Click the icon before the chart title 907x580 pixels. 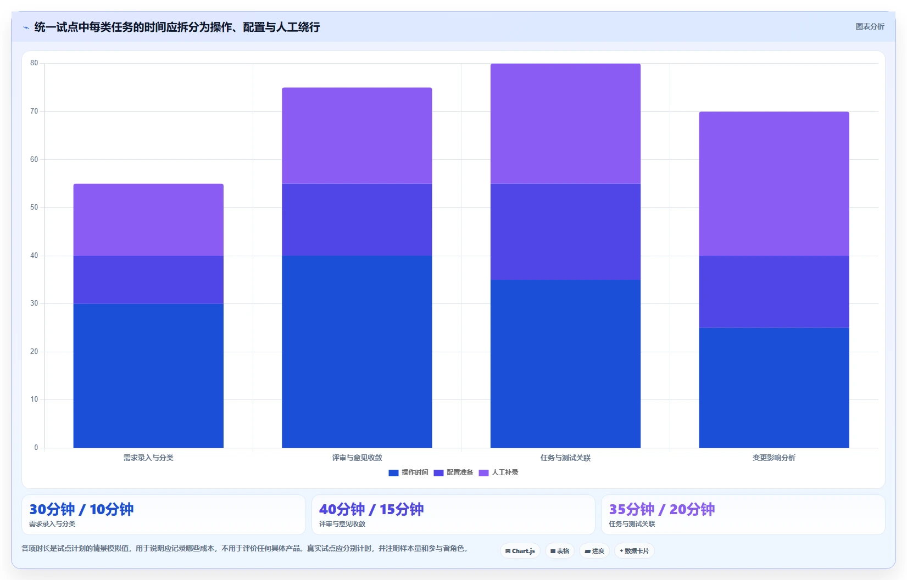coord(26,27)
